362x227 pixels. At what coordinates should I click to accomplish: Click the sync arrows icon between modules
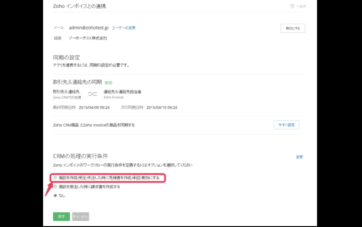[x=93, y=94]
